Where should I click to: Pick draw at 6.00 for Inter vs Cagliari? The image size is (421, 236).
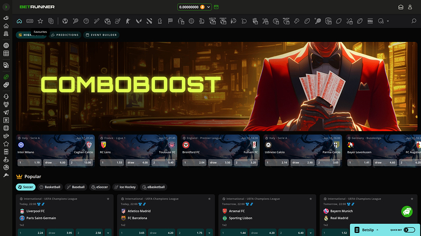(x=55, y=162)
